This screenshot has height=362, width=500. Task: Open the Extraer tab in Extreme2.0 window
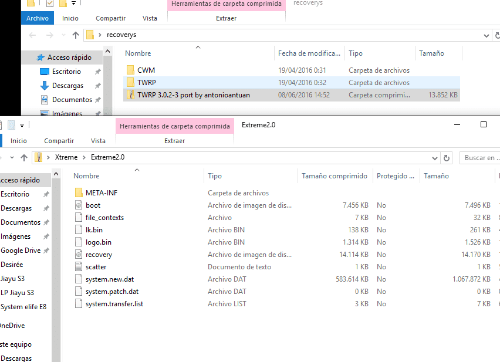pos(174,141)
